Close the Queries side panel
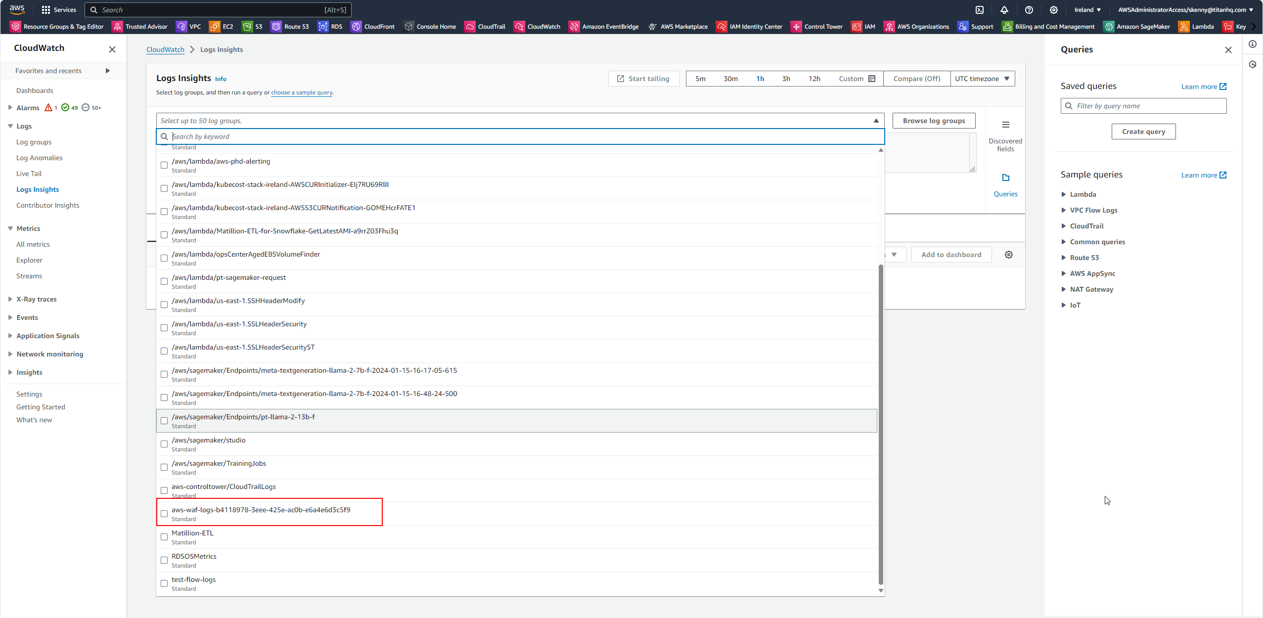The width and height of the screenshot is (1263, 618). point(1228,50)
